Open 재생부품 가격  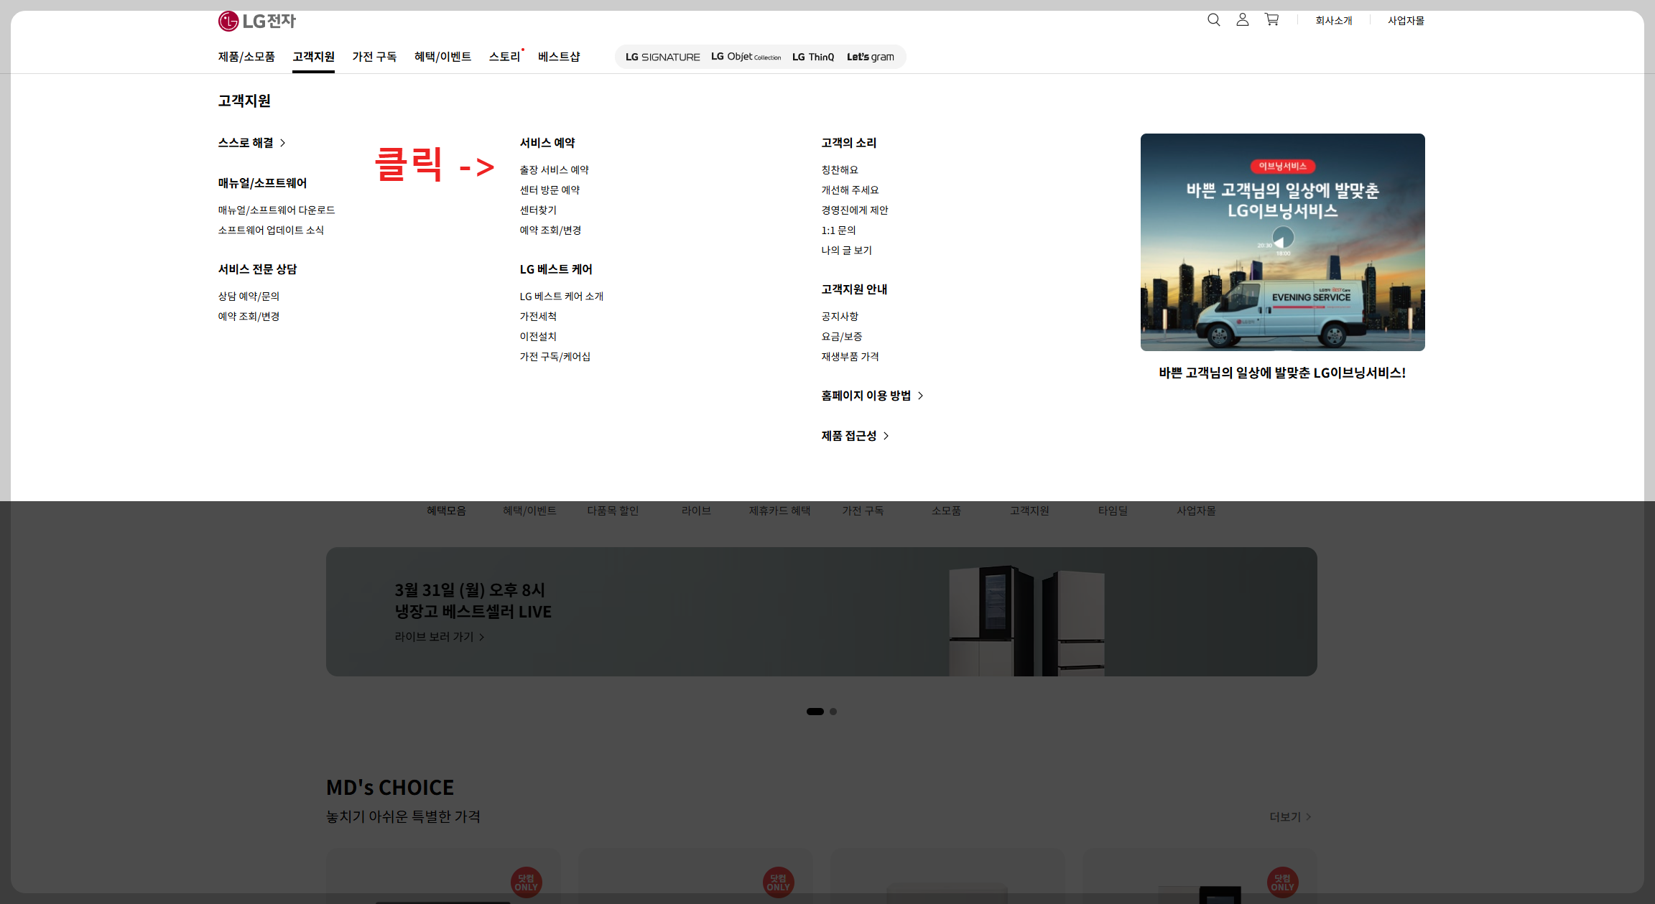coord(850,357)
